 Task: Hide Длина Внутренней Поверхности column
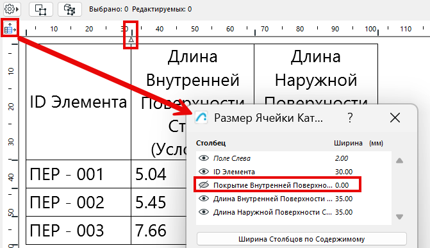pos(204,199)
